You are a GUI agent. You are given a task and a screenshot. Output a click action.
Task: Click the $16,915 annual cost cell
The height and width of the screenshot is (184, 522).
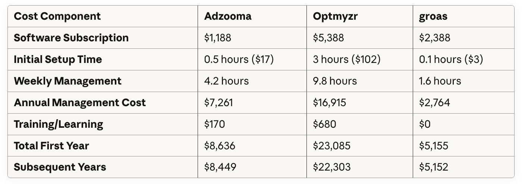click(x=330, y=102)
